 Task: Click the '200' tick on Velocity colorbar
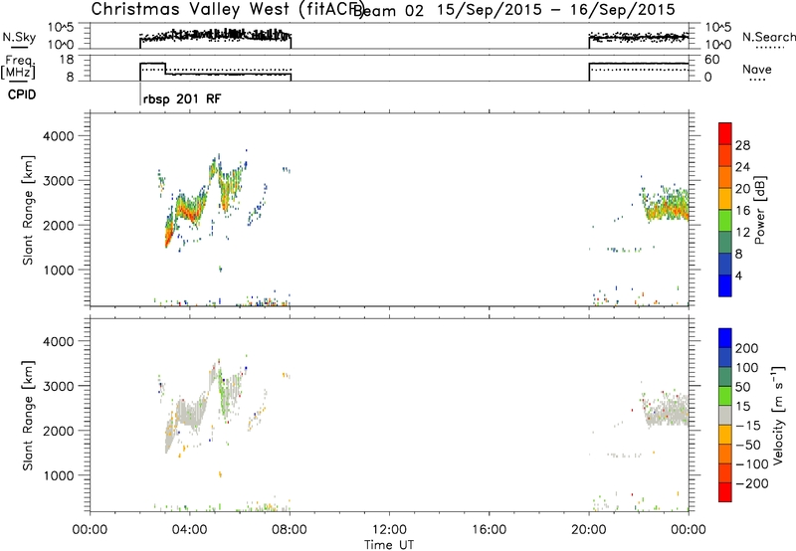point(746,348)
